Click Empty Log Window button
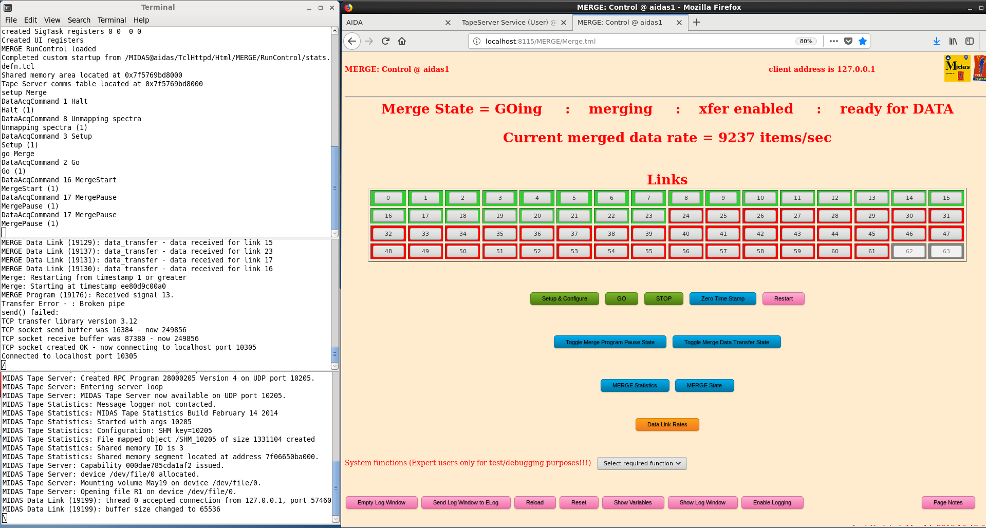This screenshot has width=986, height=528. coord(381,502)
